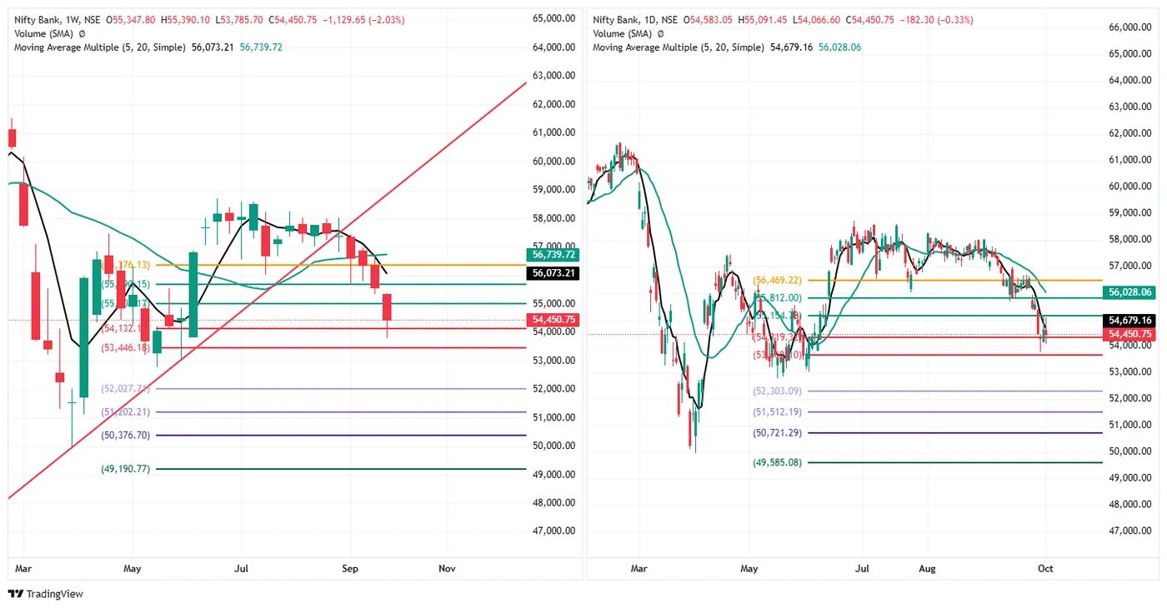This screenshot has height=608, width=1167.
Task: Click the black 56,073.21 price tag
Action: (x=553, y=273)
